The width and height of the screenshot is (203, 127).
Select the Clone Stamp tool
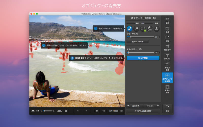[157, 29]
